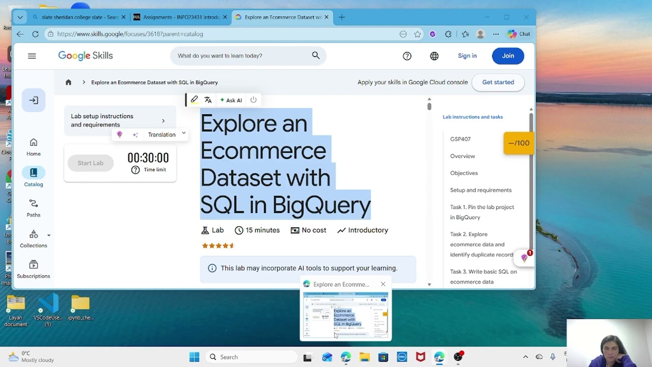Close the Assignments INFO23431 tab
This screenshot has width=652, height=367.
[x=225, y=17]
